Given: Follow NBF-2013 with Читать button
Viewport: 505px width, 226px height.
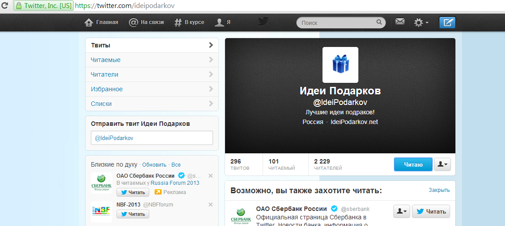Looking at the screenshot, I should (133, 214).
